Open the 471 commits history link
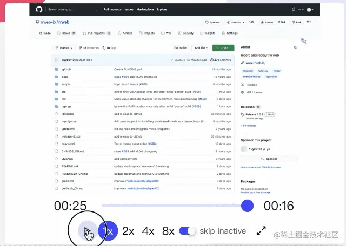 221,60
